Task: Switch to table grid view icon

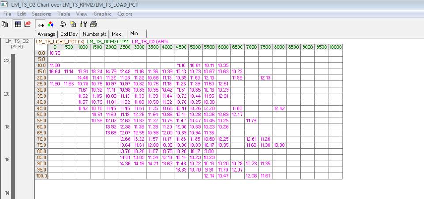Action: pos(18,24)
